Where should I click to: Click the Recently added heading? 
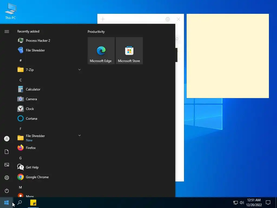click(x=28, y=31)
